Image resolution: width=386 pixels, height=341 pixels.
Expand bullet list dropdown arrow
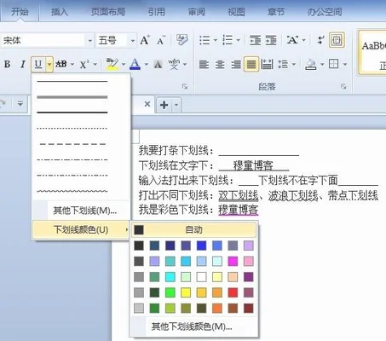click(216, 40)
